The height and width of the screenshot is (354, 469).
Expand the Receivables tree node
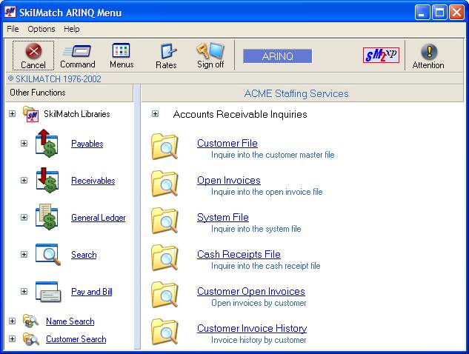coord(24,180)
